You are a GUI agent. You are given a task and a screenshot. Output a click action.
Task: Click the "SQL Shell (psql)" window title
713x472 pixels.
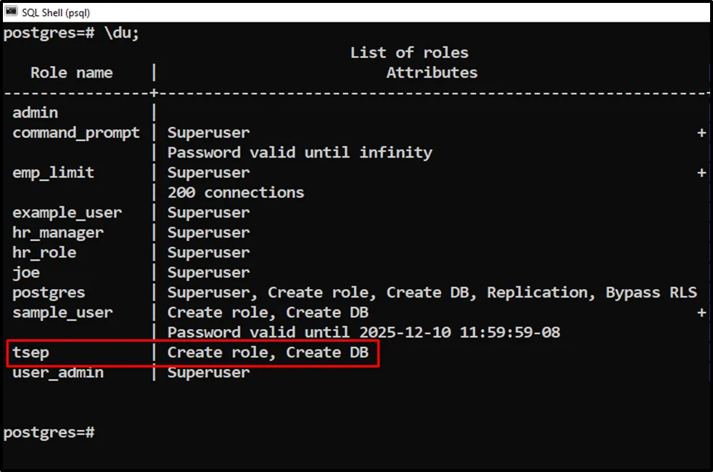click(x=57, y=12)
